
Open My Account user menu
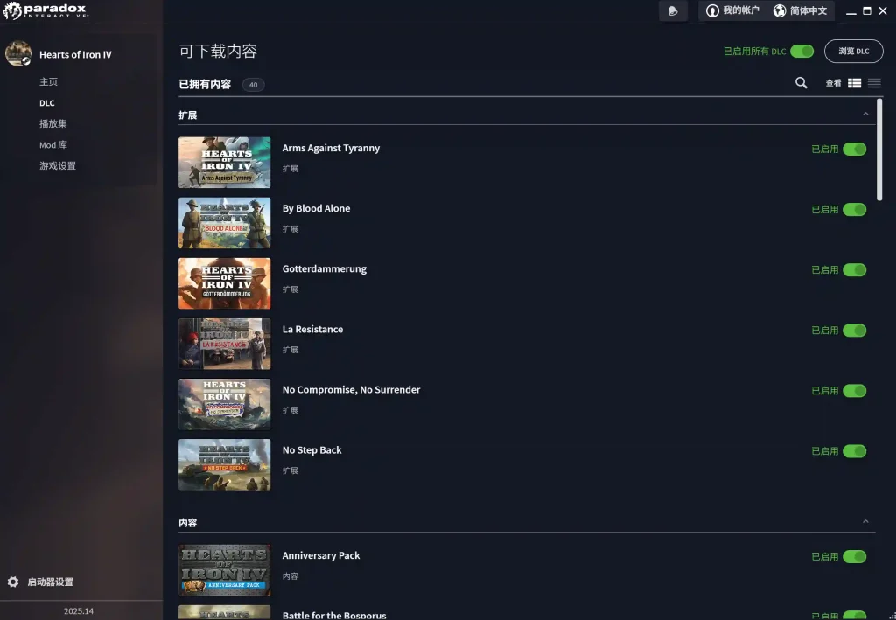(732, 11)
